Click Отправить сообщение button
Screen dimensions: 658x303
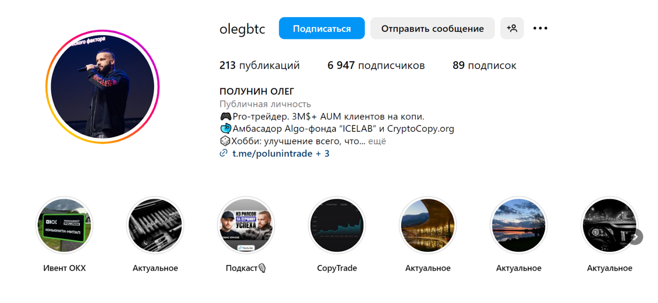click(x=432, y=28)
